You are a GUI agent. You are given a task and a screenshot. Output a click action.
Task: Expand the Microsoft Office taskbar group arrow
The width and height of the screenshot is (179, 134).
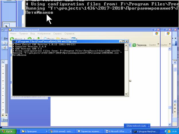(130, 131)
